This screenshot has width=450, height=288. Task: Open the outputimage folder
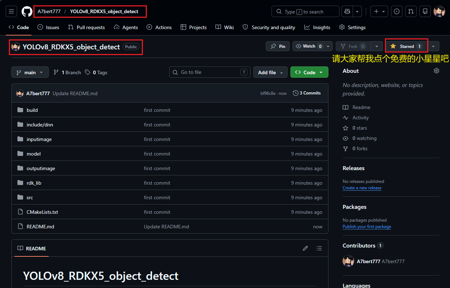(x=41, y=168)
